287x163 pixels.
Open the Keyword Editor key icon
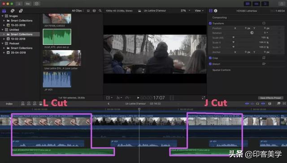[x=28, y=4]
